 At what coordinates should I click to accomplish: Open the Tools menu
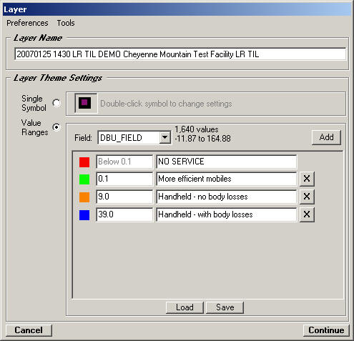point(66,23)
